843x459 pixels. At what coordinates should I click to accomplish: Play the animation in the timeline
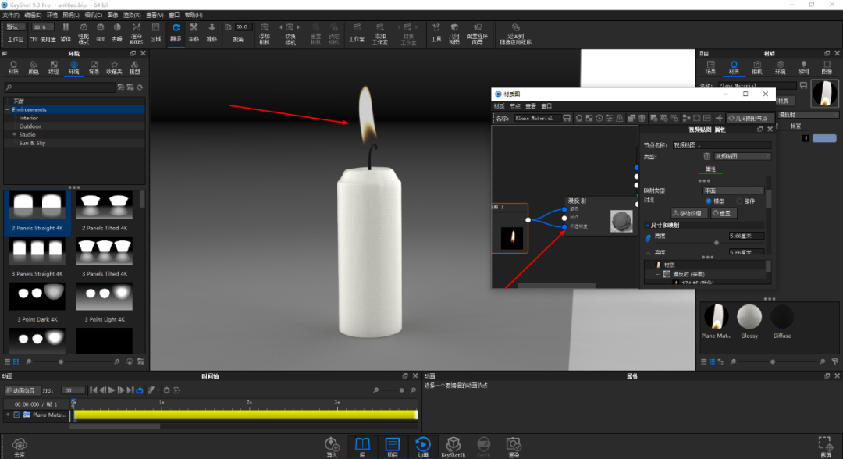[112, 390]
